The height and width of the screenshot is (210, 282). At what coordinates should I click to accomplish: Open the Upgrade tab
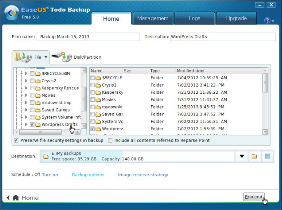pos(236,18)
